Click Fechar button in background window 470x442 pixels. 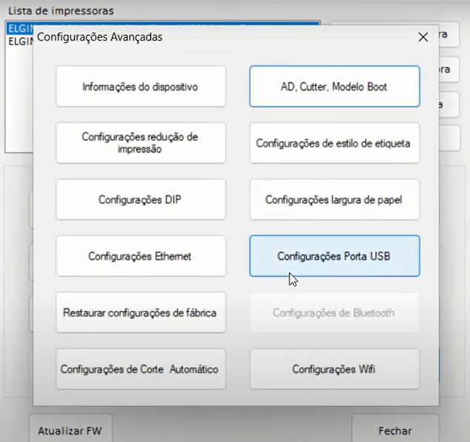tap(395, 429)
